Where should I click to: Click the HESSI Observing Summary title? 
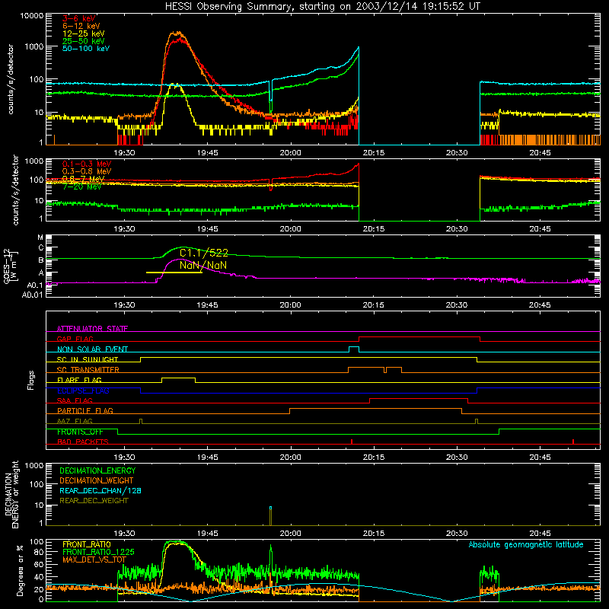pyautogui.click(x=323, y=7)
